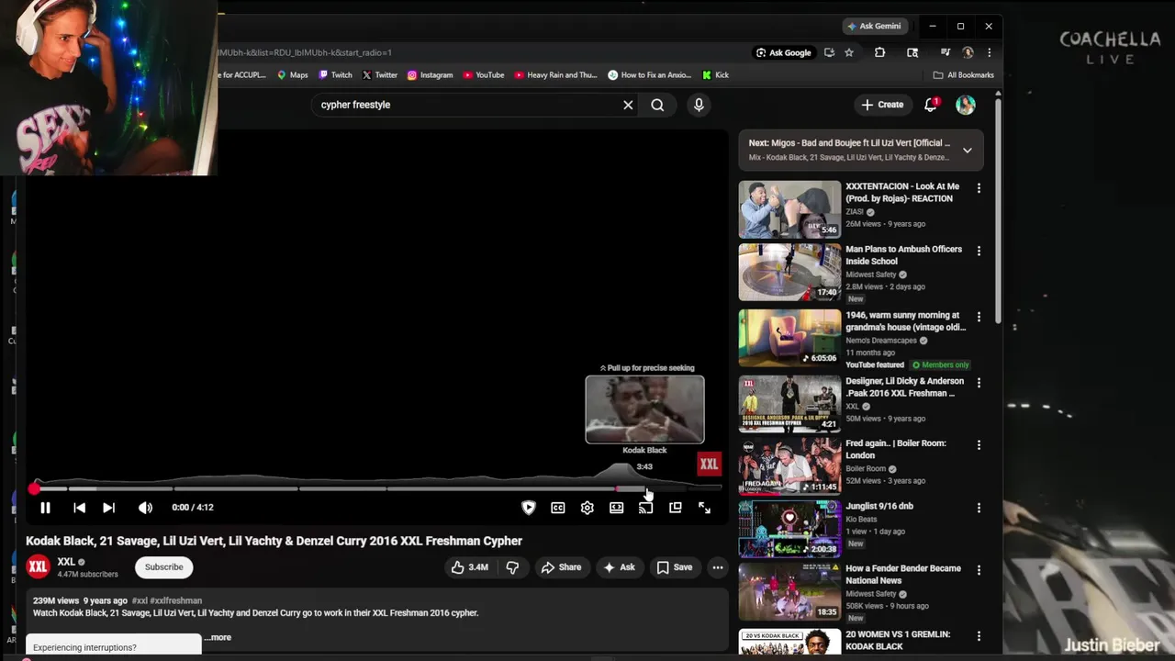Open XXXTENTACION Look At Me REACTION thumbnail
1175x661 pixels.
tap(789, 209)
